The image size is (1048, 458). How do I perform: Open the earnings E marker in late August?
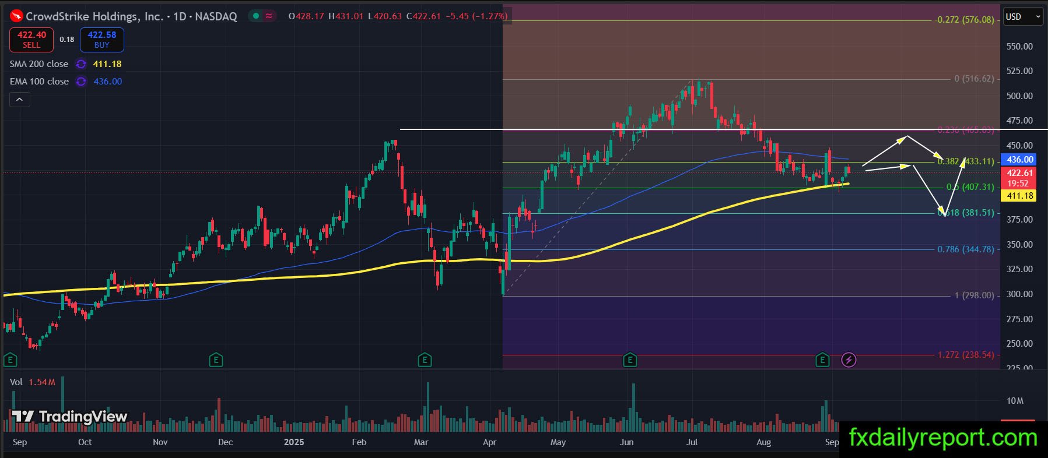click(x=822, y=360)
